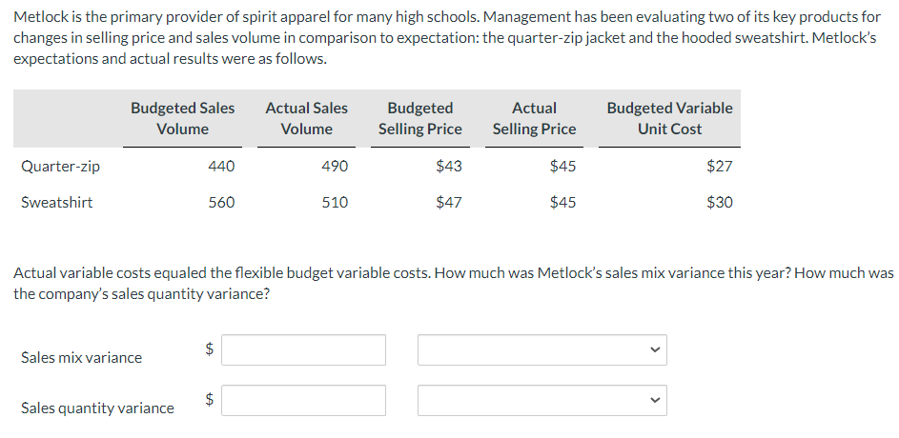Click the Sweatshirt $30 variable unit cost
899x438 pixels.
coord(720,202)
